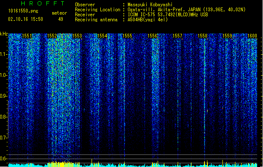Image resolution: width=263 pixels, height=167 pixels.
Task: Click the 0.8 kHz axis label
Action: (x=3, y=117)
